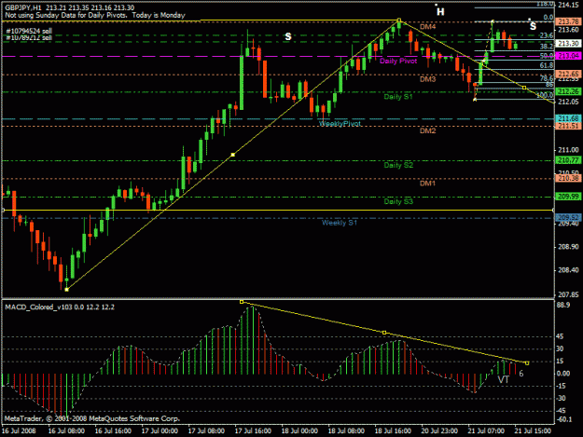Click the 210.38 orange price tag
Image resolution: width=583 pixels, height=437 pixels.
coord(568,178)
